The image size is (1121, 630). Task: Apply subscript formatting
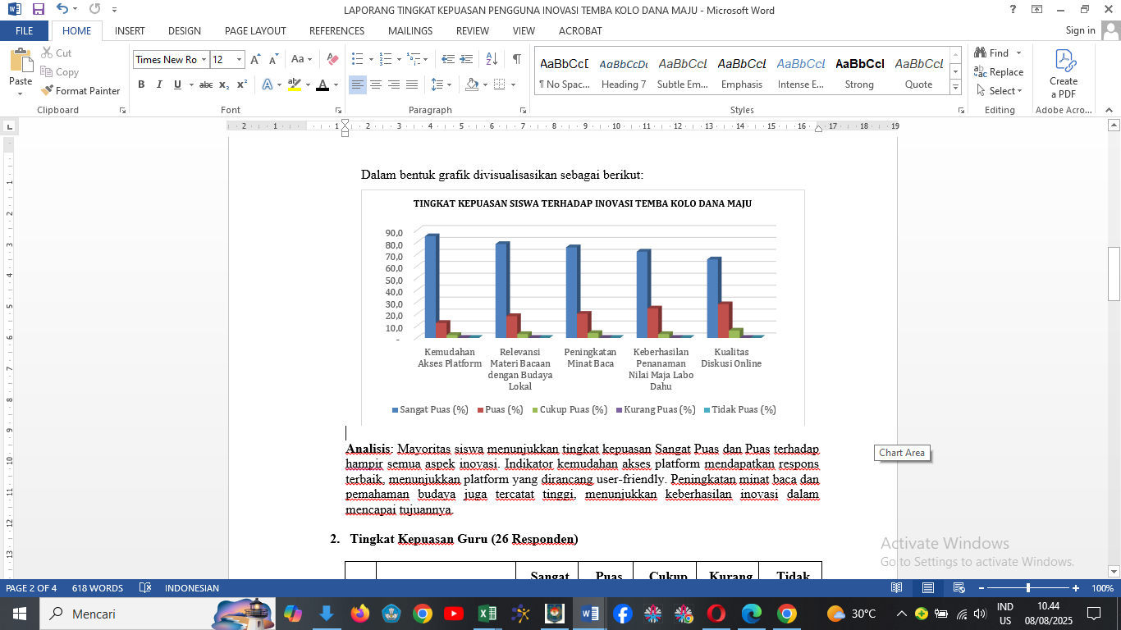click(225, 84)
